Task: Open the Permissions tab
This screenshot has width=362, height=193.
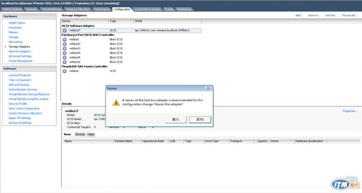Action: [x=184, y=9]
